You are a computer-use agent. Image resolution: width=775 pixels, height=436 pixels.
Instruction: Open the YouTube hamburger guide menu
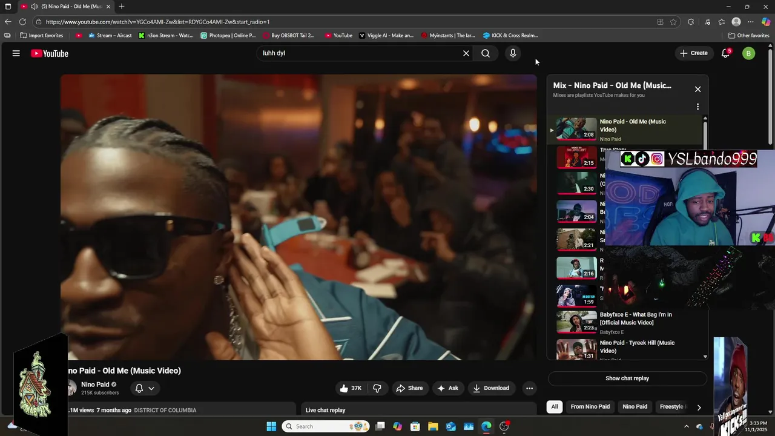pyautogui.click(x=16, y=53)
